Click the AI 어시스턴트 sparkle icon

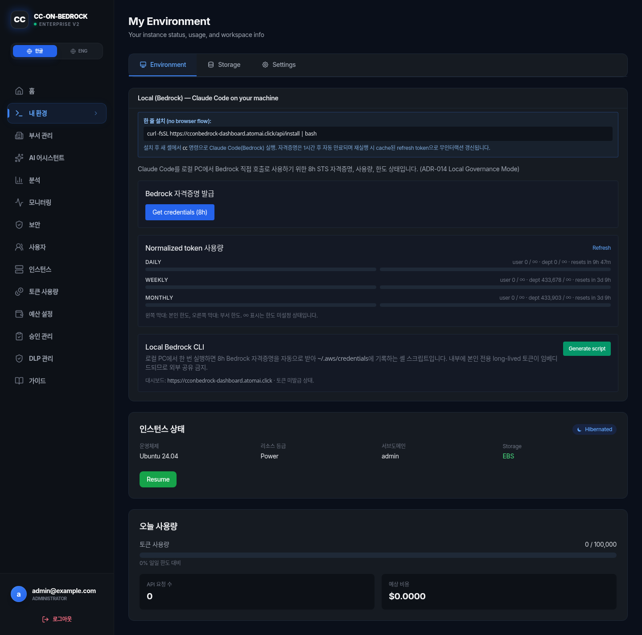click(19, 158)
